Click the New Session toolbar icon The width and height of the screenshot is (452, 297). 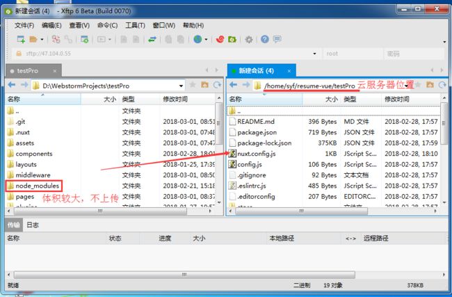tap(21, 39)
